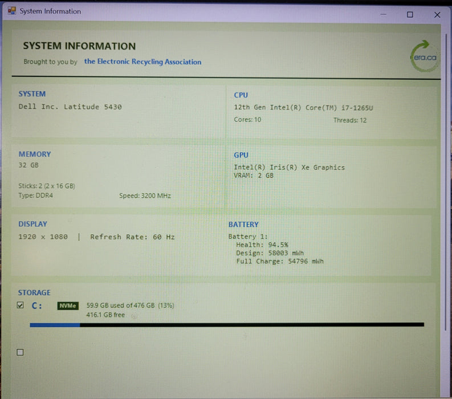The image size is (452, 399).
Task: Click "Full Charge: 54796 mWh" text
Action: 280,261
